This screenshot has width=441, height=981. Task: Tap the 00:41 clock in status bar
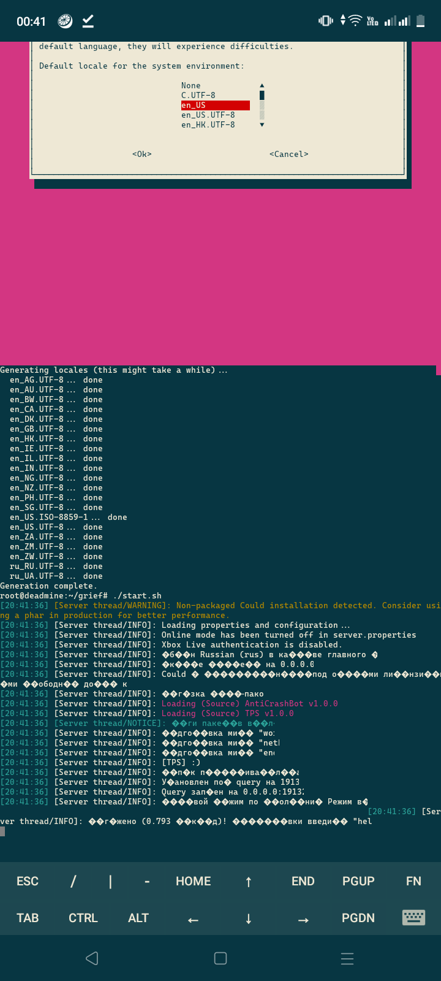(31, 21)
